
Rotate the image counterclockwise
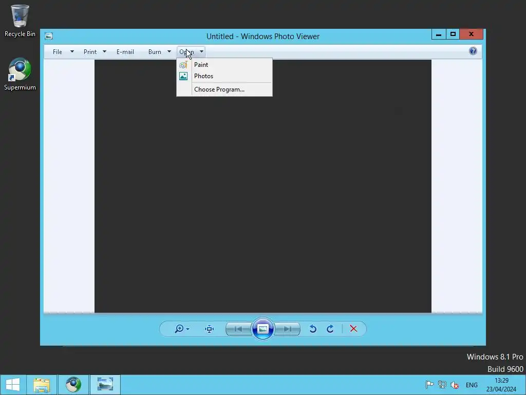pyautogui.click(x=313, y=329)
